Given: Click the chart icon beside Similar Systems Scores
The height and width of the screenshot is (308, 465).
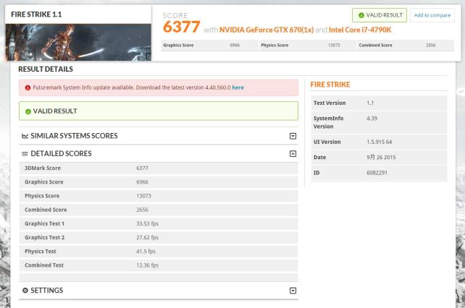Looking at the screenshot, I should [x=25, y=136].
